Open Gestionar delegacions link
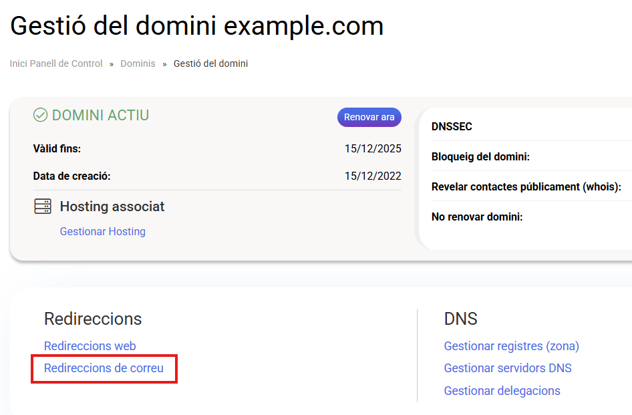Viewport: 632px width, 415px height. (502, 391)
